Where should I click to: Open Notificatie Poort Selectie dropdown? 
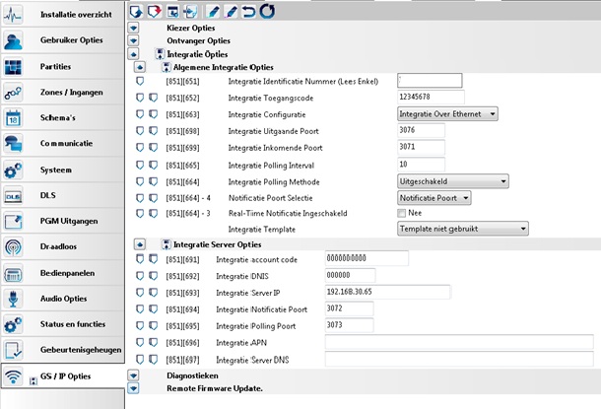[x=434, y=198]
